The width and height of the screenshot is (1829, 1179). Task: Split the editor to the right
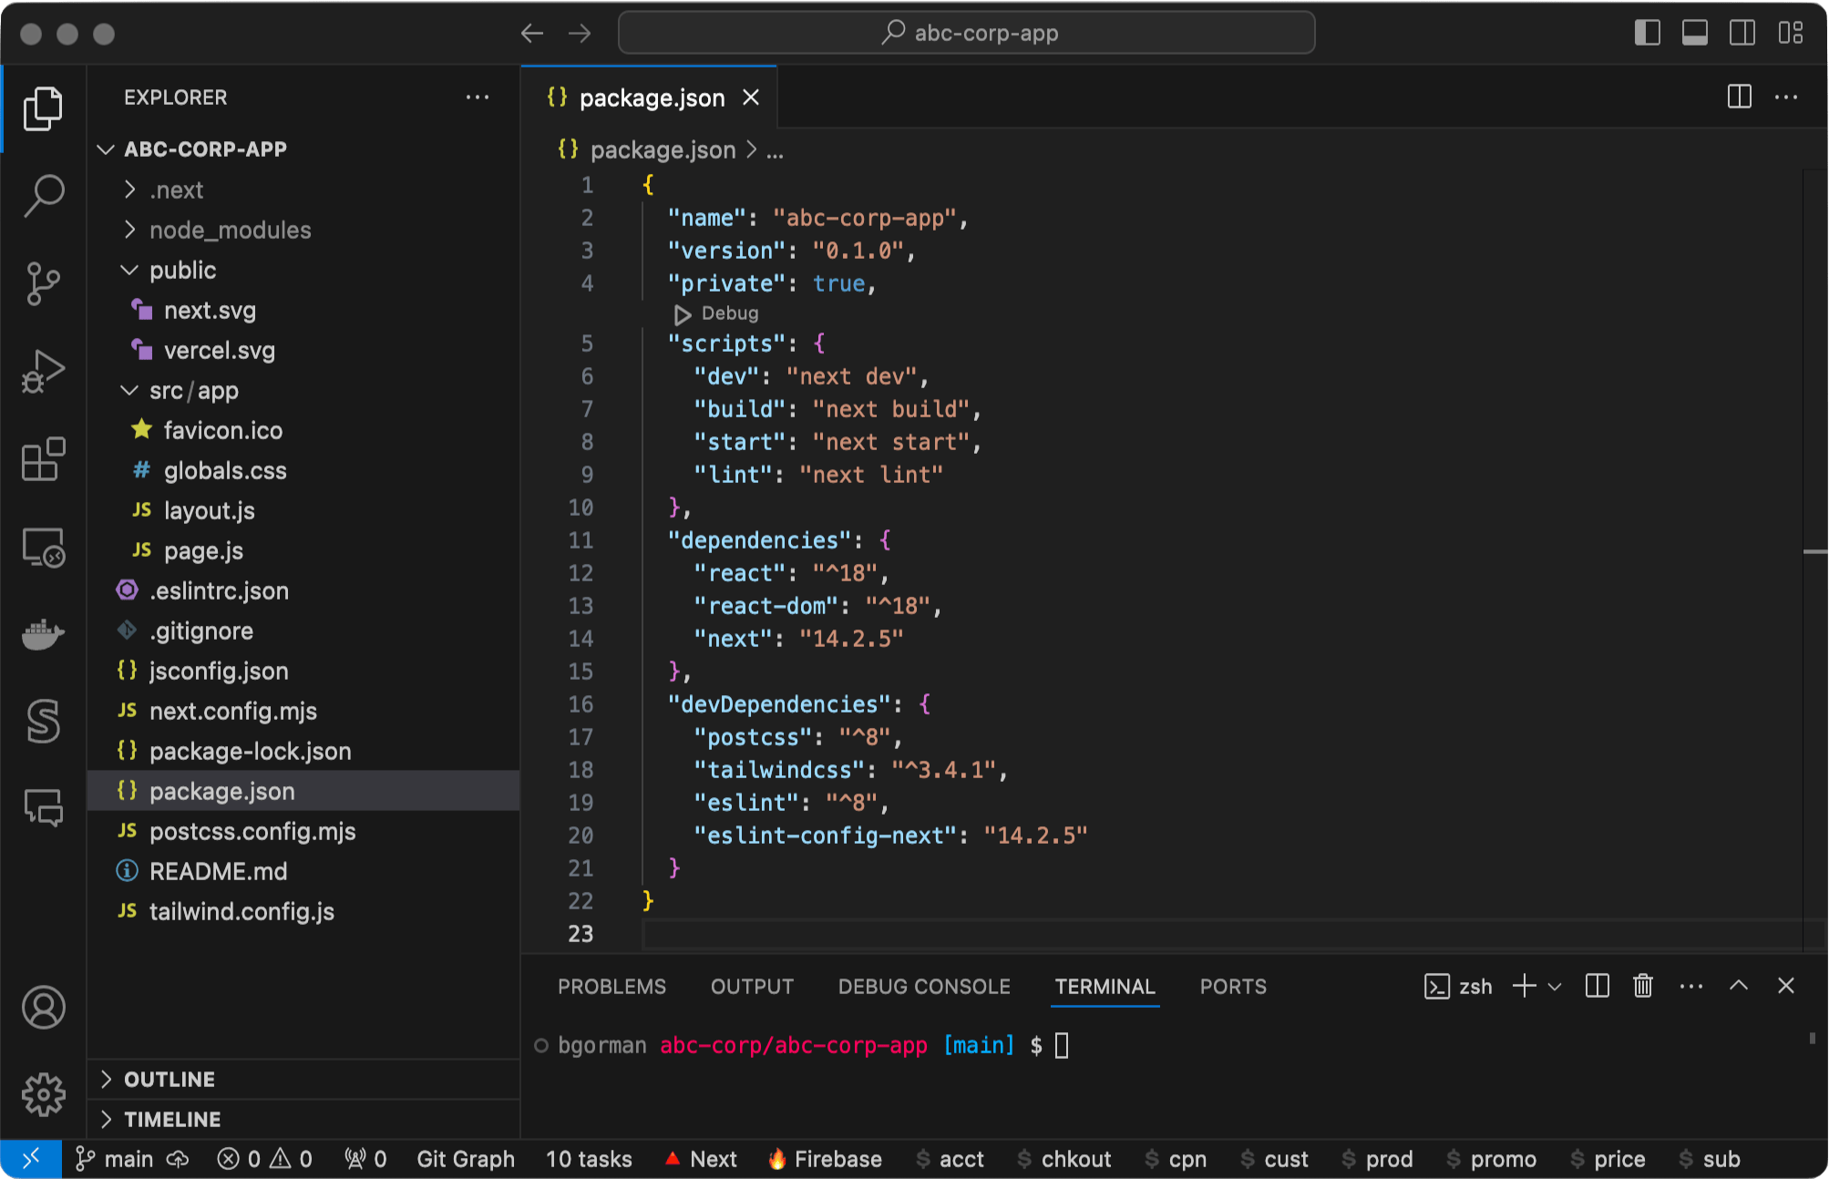coord(1740,97)
